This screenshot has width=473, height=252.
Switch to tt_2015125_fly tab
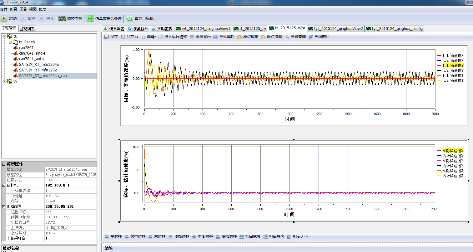pos(250,29)
